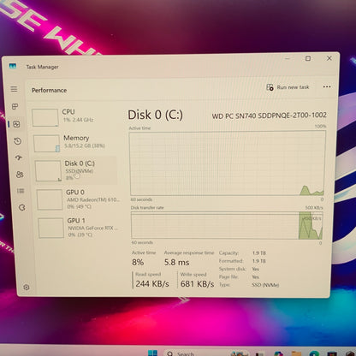
Task: Open the Users page icon
Action: point(20,175)
